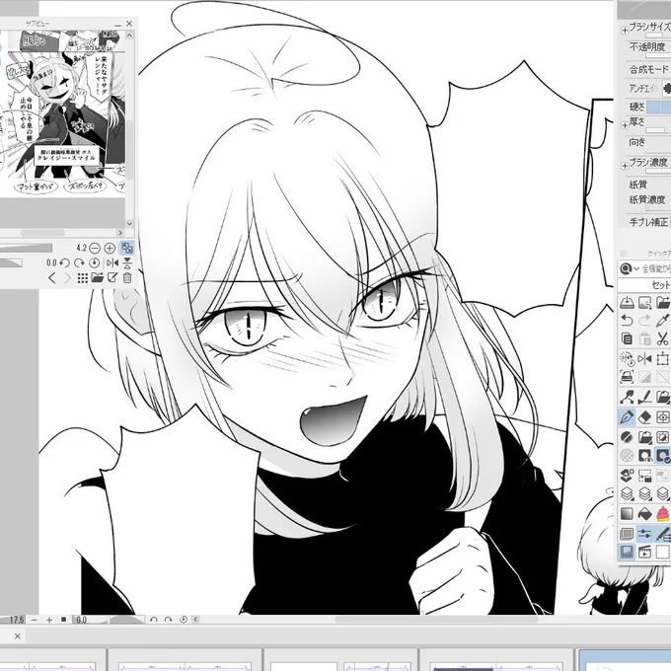Show next Sub View image

tap(67, 278)
